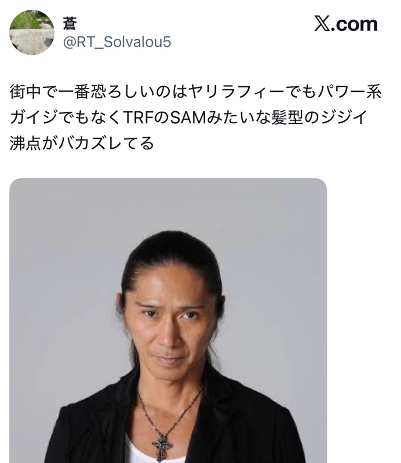This screenshot has width=401, height=463.
Task: Open the round profile avatar of 蒼
Action: [x=32, y=32]
